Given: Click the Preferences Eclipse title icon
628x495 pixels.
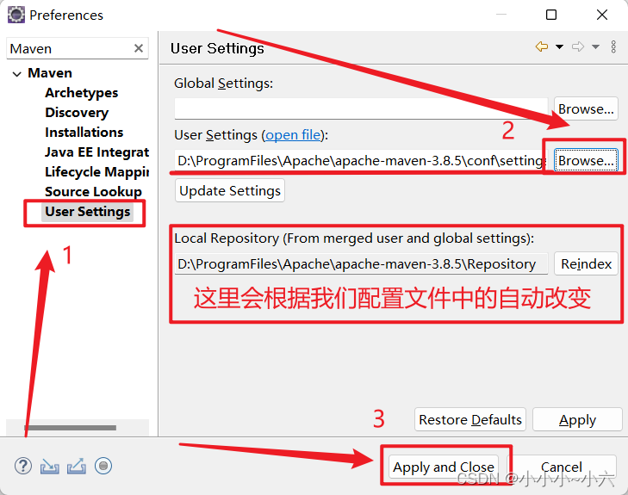Looking at the screenshot, I should [16, 15].
